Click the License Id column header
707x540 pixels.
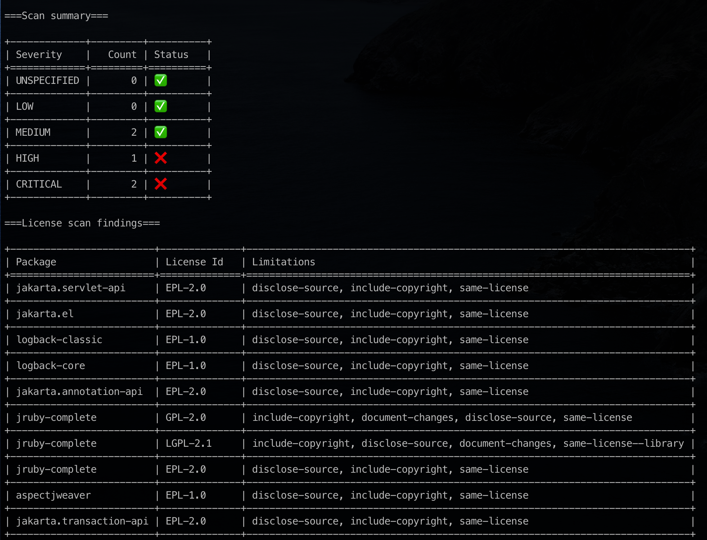(x=194, y=262)
